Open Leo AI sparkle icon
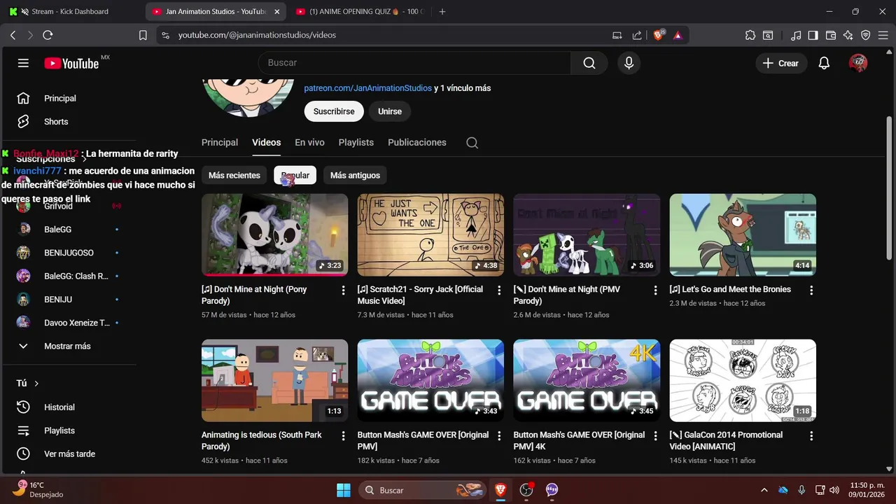The image size is (896, 504). tap(848, 35)
